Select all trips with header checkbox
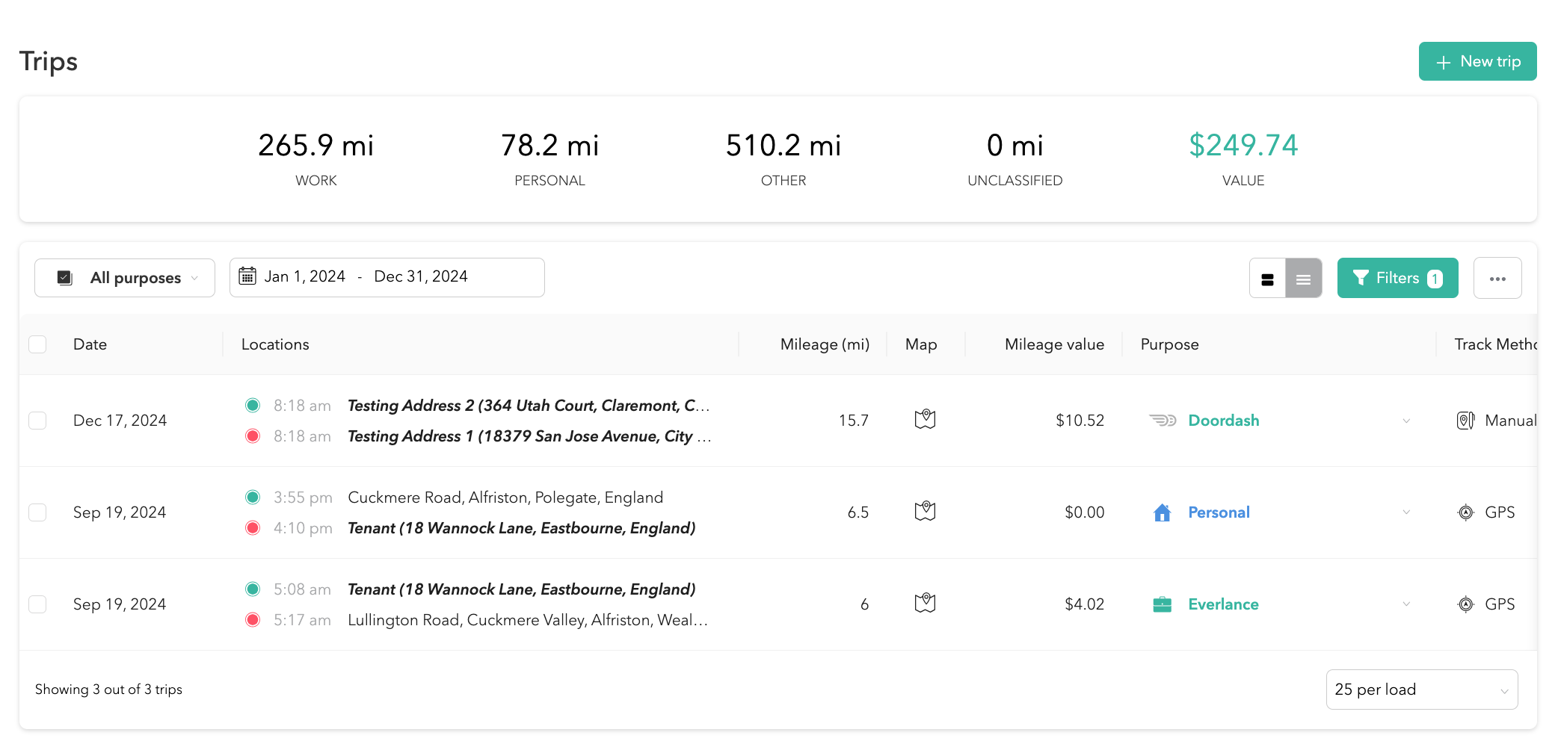Screen dimensions: 1561x753 [37, 344]
